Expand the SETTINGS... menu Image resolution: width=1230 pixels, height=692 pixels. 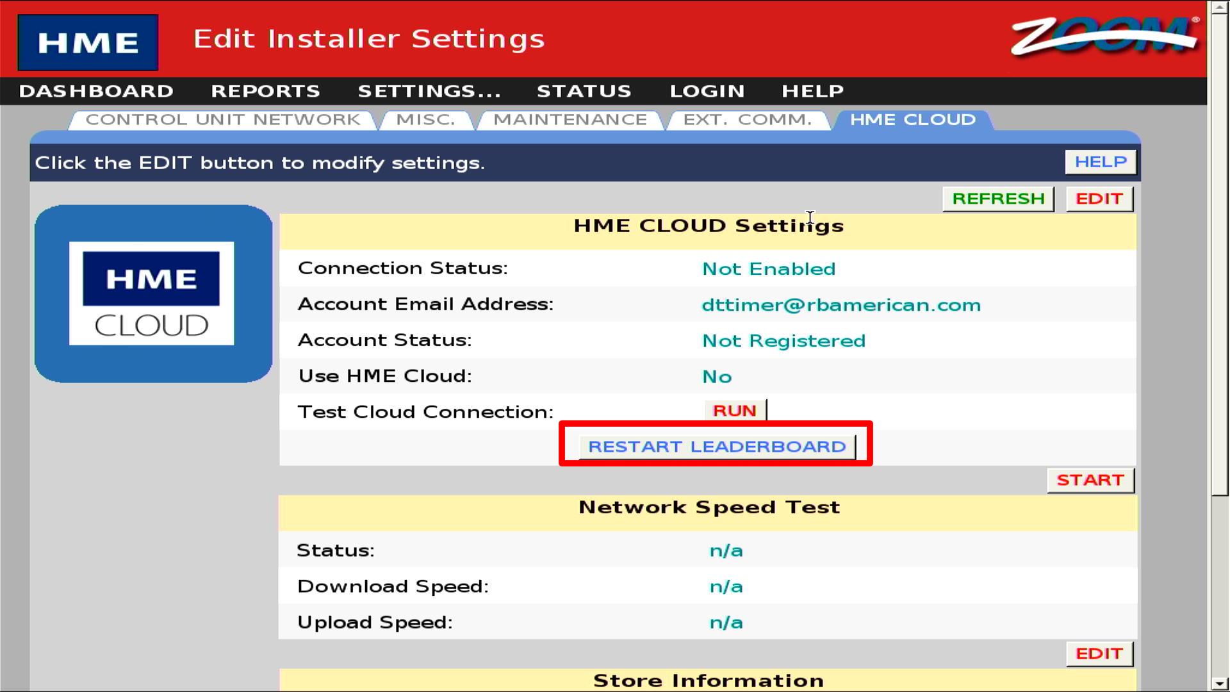point(429,91)
